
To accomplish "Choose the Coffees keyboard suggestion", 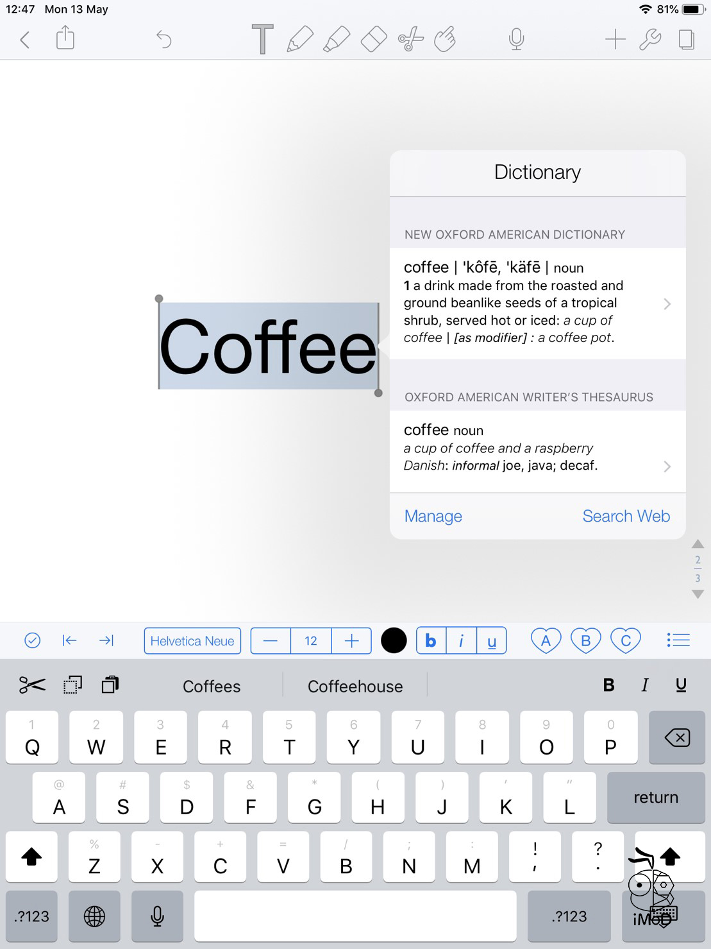I will pos(212,687).
